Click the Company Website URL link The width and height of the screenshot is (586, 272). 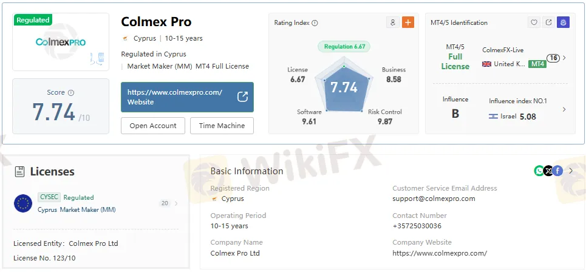440,253
